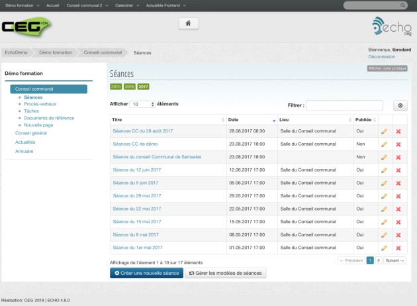417x306 pixels.
Task: Click Afficher zone pratique button
Action: point(387,68)
